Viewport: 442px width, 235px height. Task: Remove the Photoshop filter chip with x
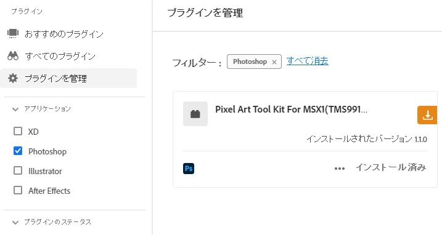click(274, 62)
